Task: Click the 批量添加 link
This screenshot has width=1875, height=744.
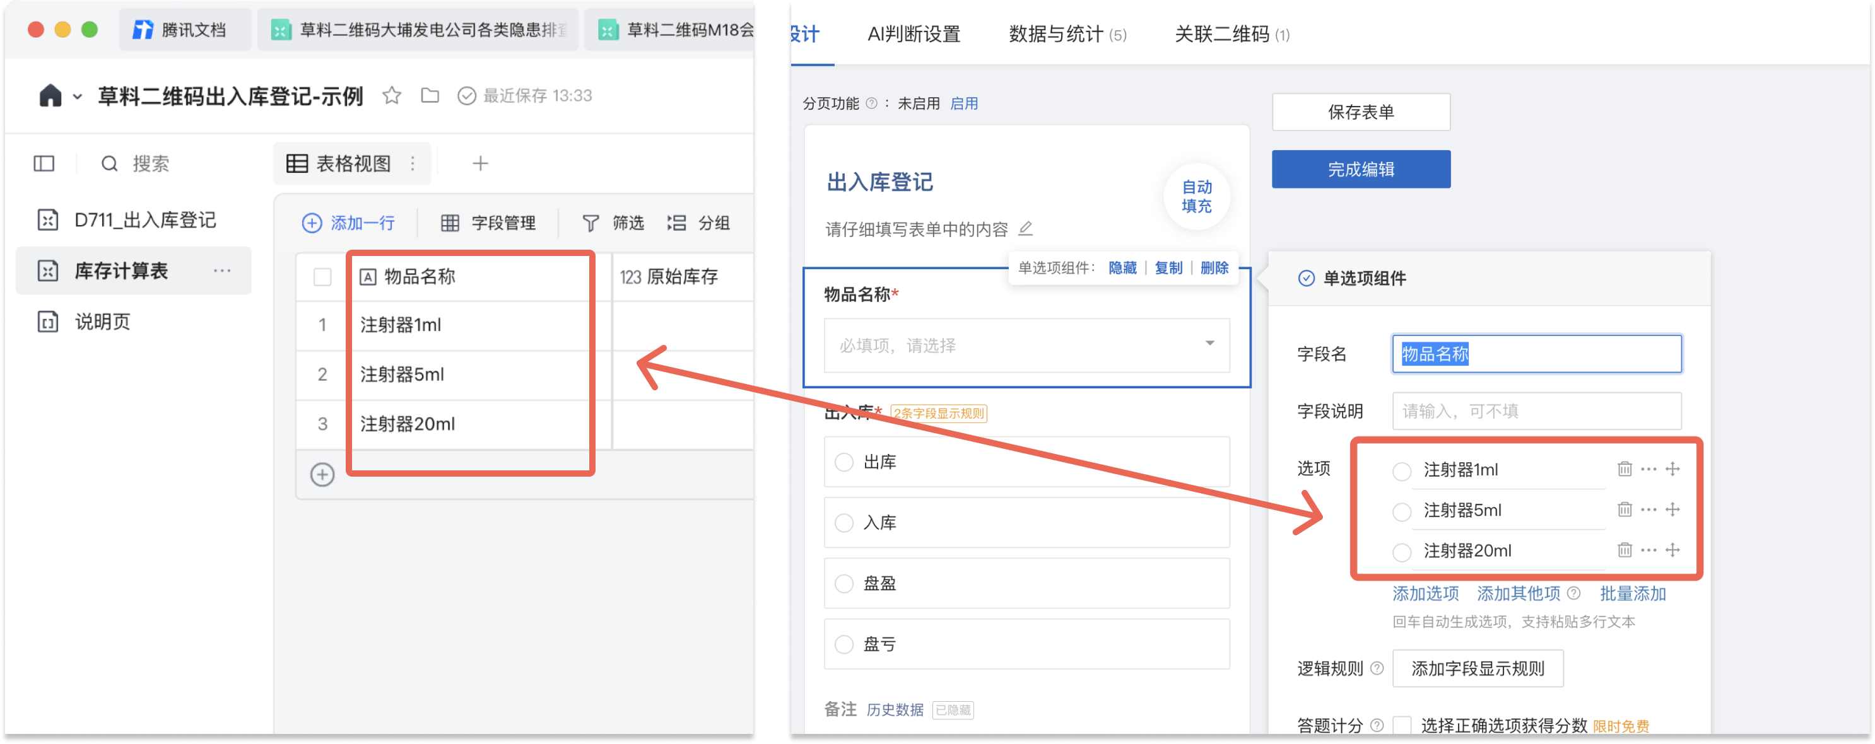Action: 1632,593
